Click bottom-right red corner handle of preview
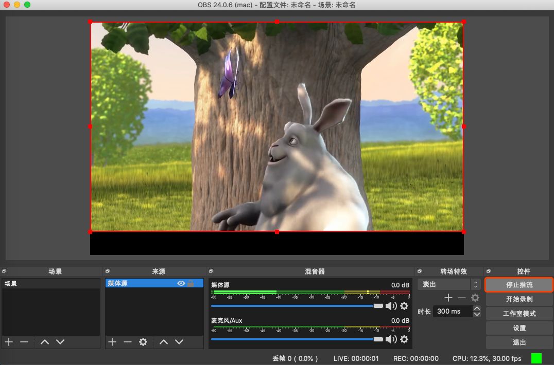The width and height of the screenshot is (554, 365). [463, 232]
